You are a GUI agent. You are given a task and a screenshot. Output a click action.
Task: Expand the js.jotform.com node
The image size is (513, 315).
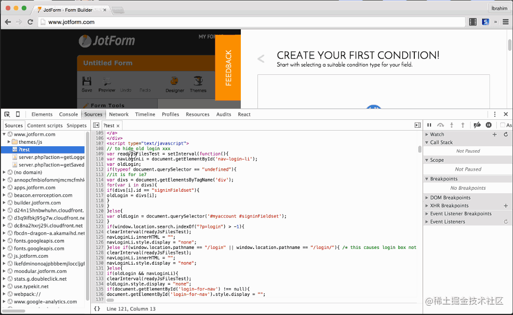[4, 256]
